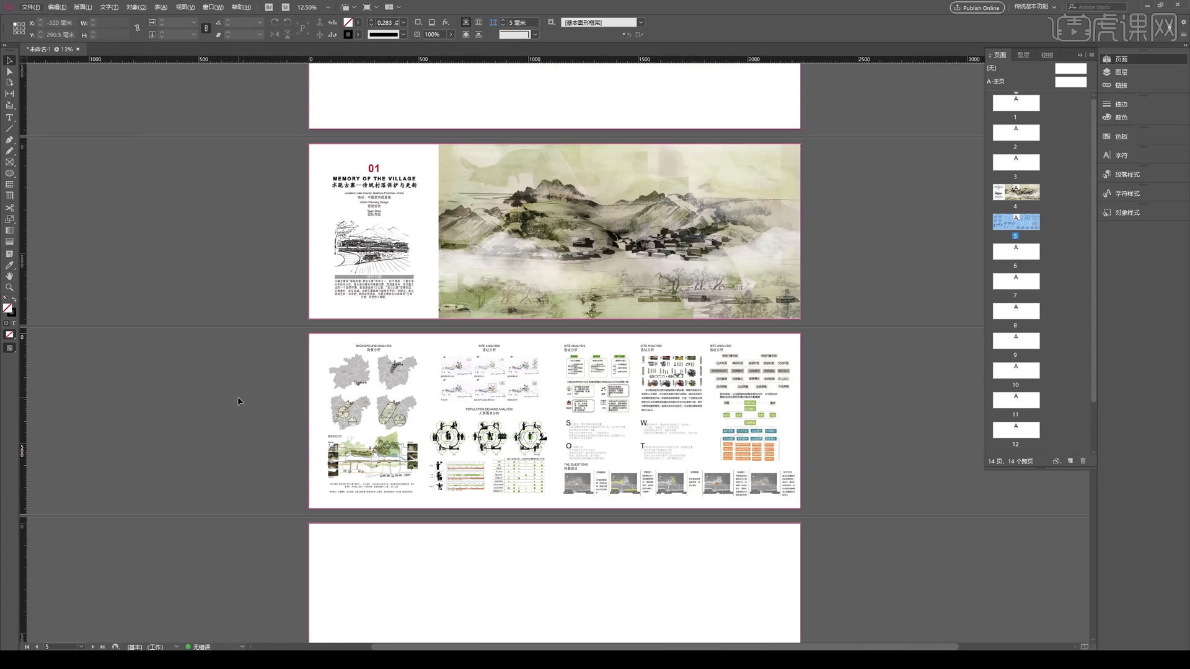Select the Content Collector tool
1190x669 pixels.
tap(9, 105)
